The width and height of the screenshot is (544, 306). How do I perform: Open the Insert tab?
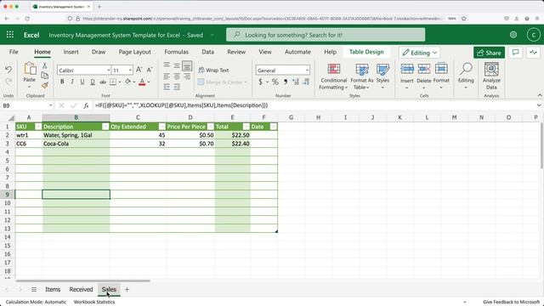click(x=71, y=52)
